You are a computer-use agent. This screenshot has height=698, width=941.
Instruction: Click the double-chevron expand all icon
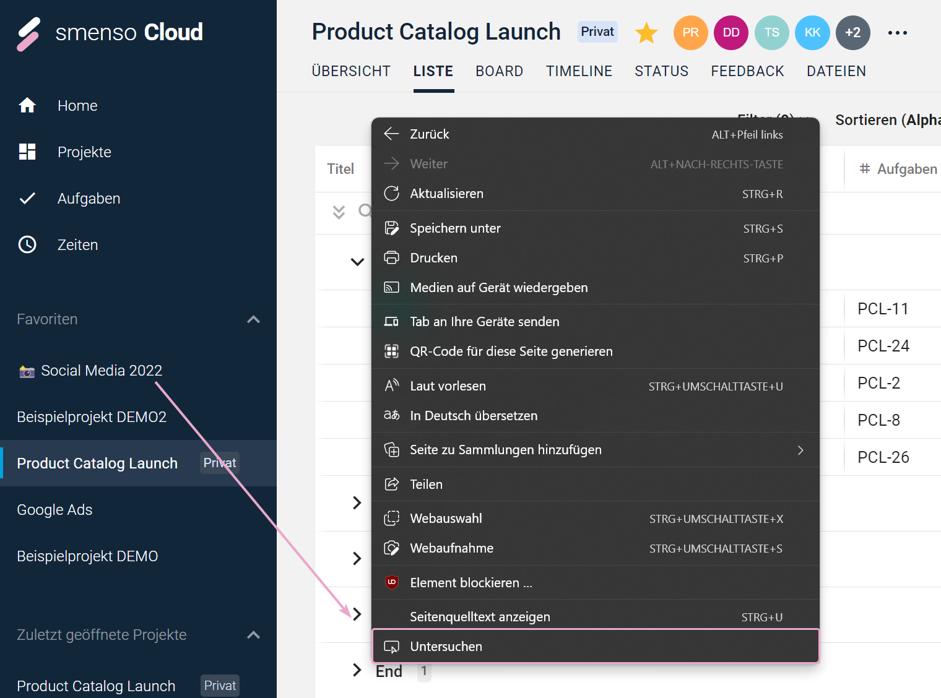339,212
